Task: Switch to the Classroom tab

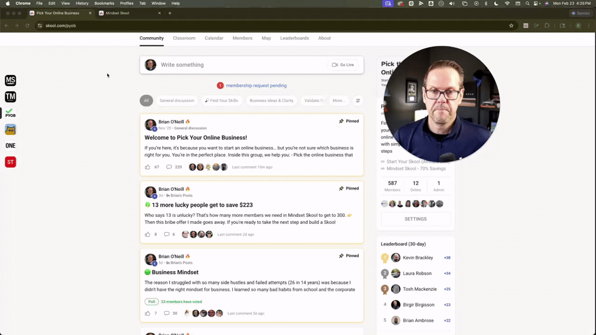Action: click(x=184, y=38)
